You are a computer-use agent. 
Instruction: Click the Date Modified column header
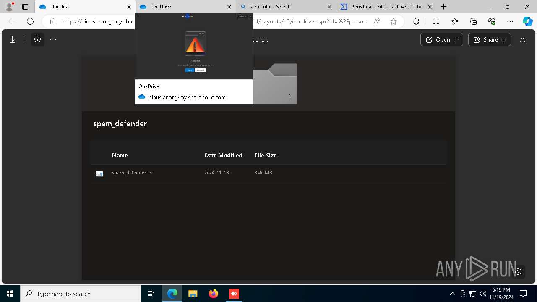tap(223, 155)
